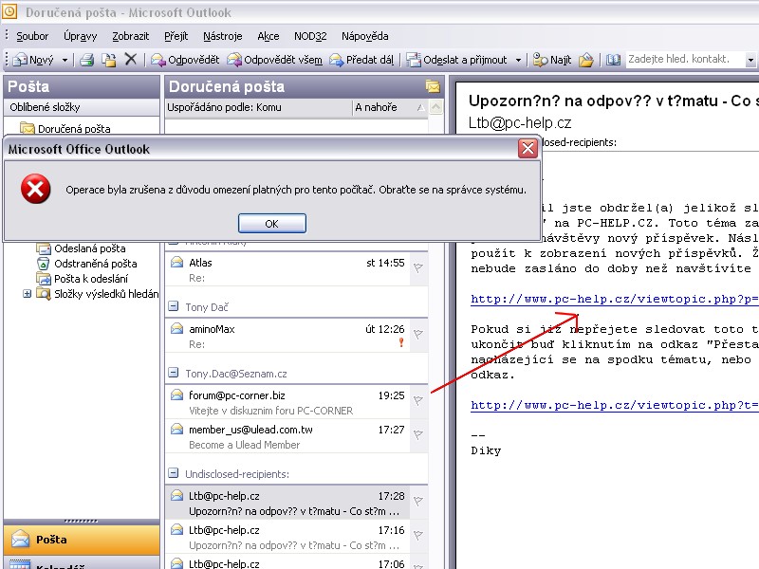Open the first pc-help.cz viewtopic.php?p= link

pos(615,299)
